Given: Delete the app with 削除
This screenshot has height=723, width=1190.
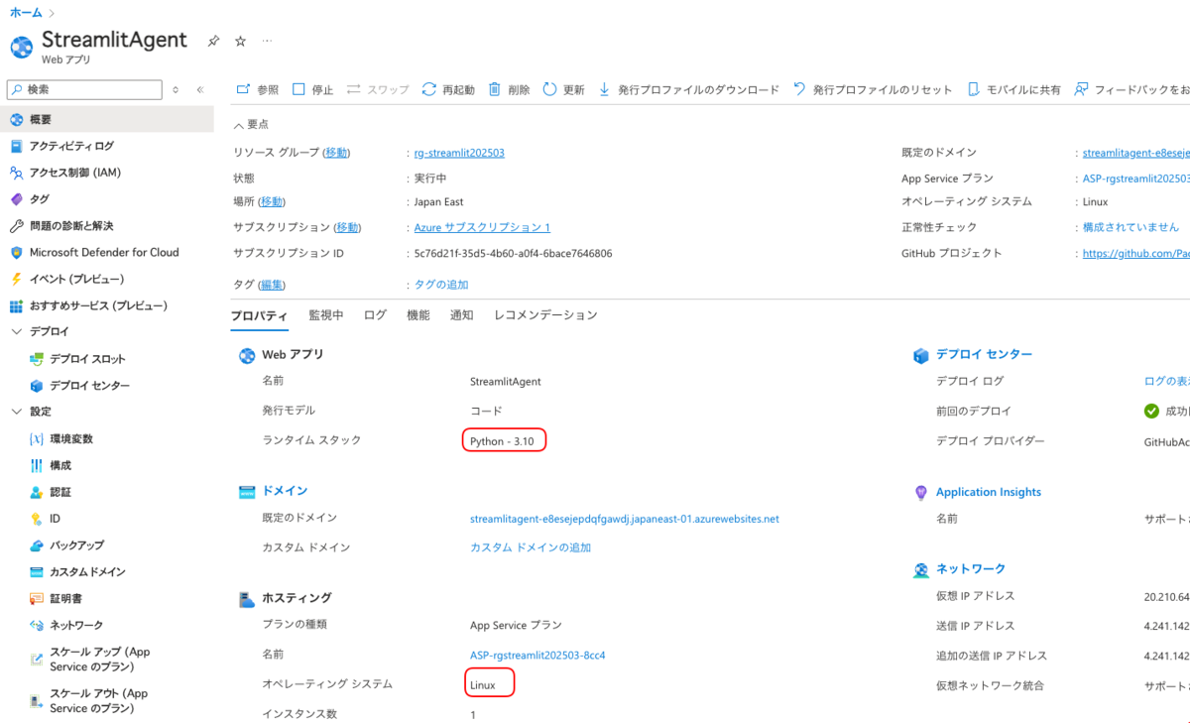Looking at the screenshot, I should [509, 89].
